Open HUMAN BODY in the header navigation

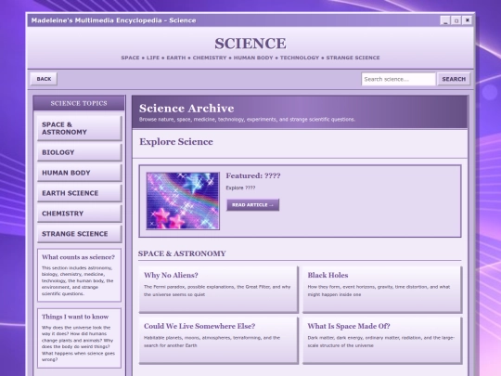(x=253, y=58)
